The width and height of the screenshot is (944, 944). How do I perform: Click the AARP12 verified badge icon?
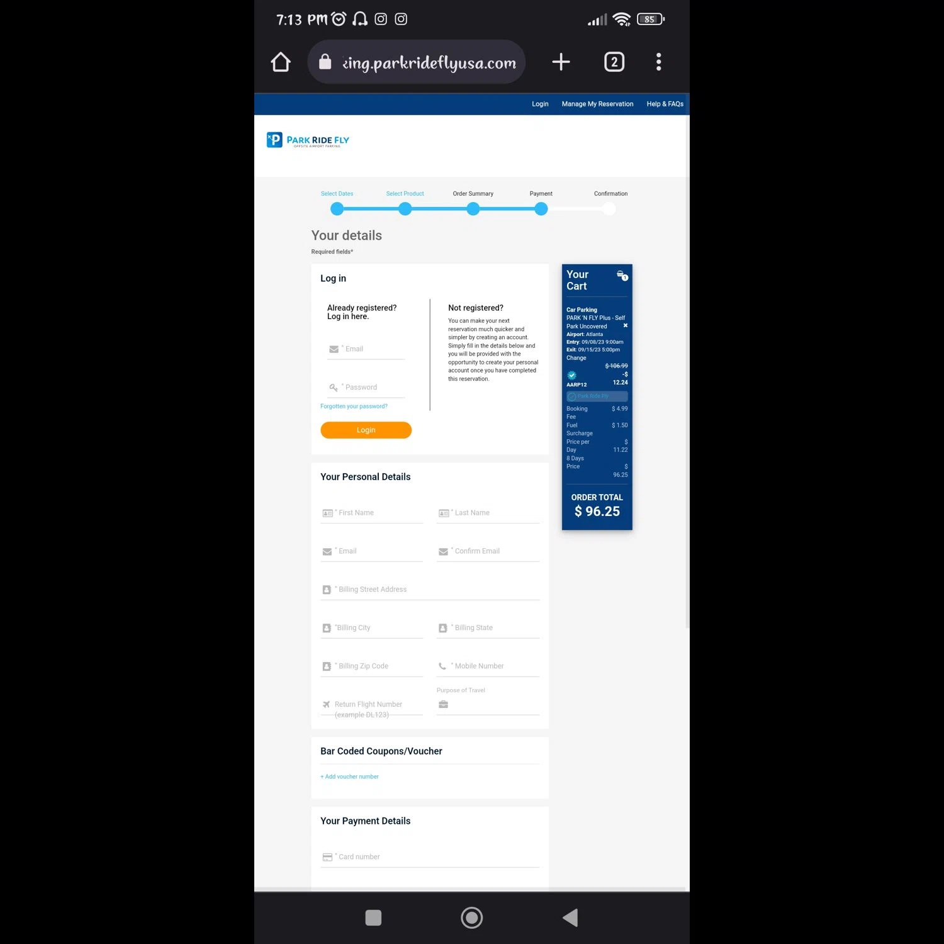click(571, 375)
